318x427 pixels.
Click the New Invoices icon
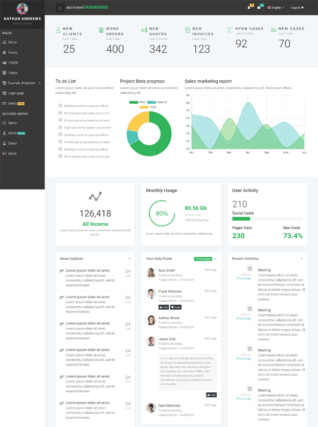pyautogui.click(x=187, y=30)
